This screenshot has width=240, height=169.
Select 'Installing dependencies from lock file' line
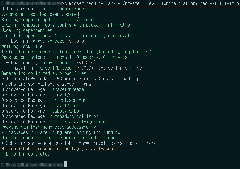coord(76,52)
